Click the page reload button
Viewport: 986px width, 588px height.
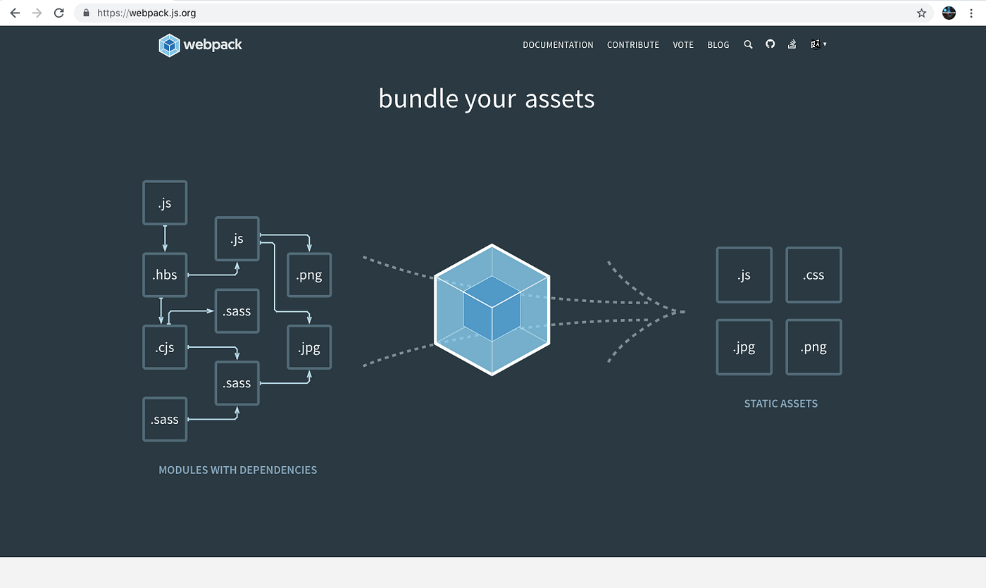59,13
